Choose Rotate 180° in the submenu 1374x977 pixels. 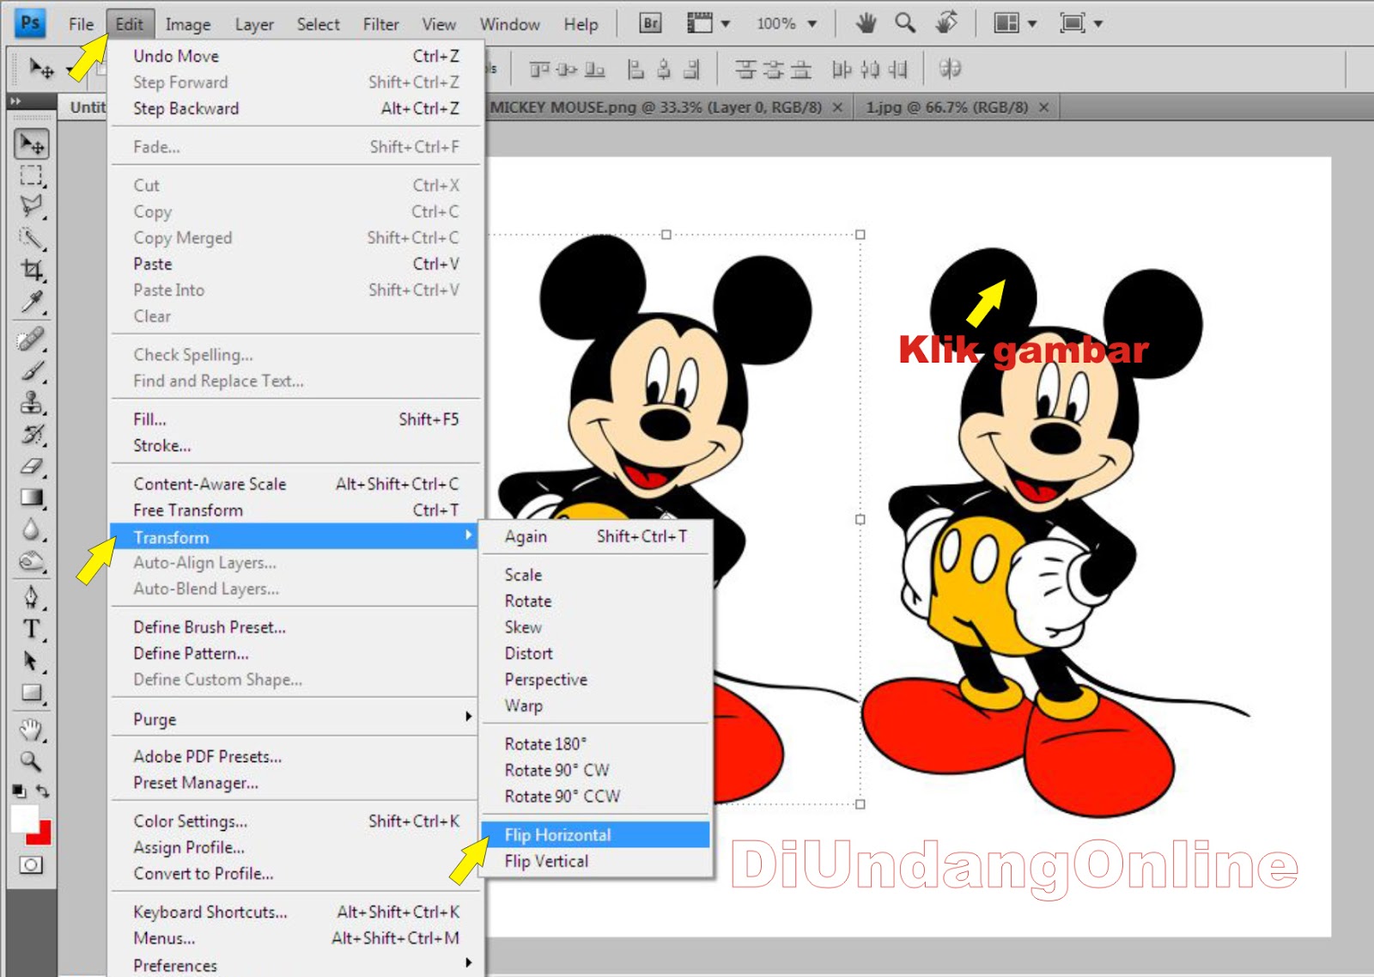[x=596, y=744]
